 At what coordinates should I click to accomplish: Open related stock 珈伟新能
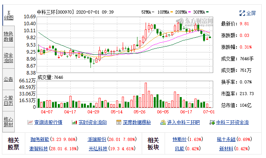click(x=40, y=139)
